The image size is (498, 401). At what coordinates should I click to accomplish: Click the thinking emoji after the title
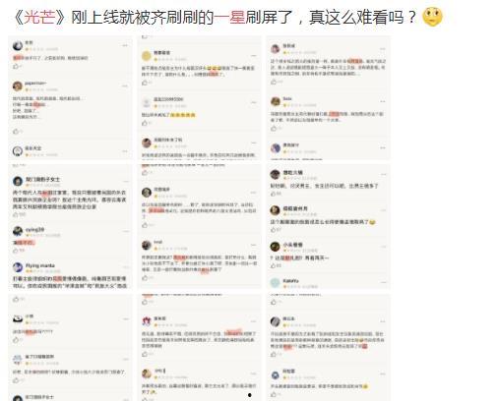point(432,17)
